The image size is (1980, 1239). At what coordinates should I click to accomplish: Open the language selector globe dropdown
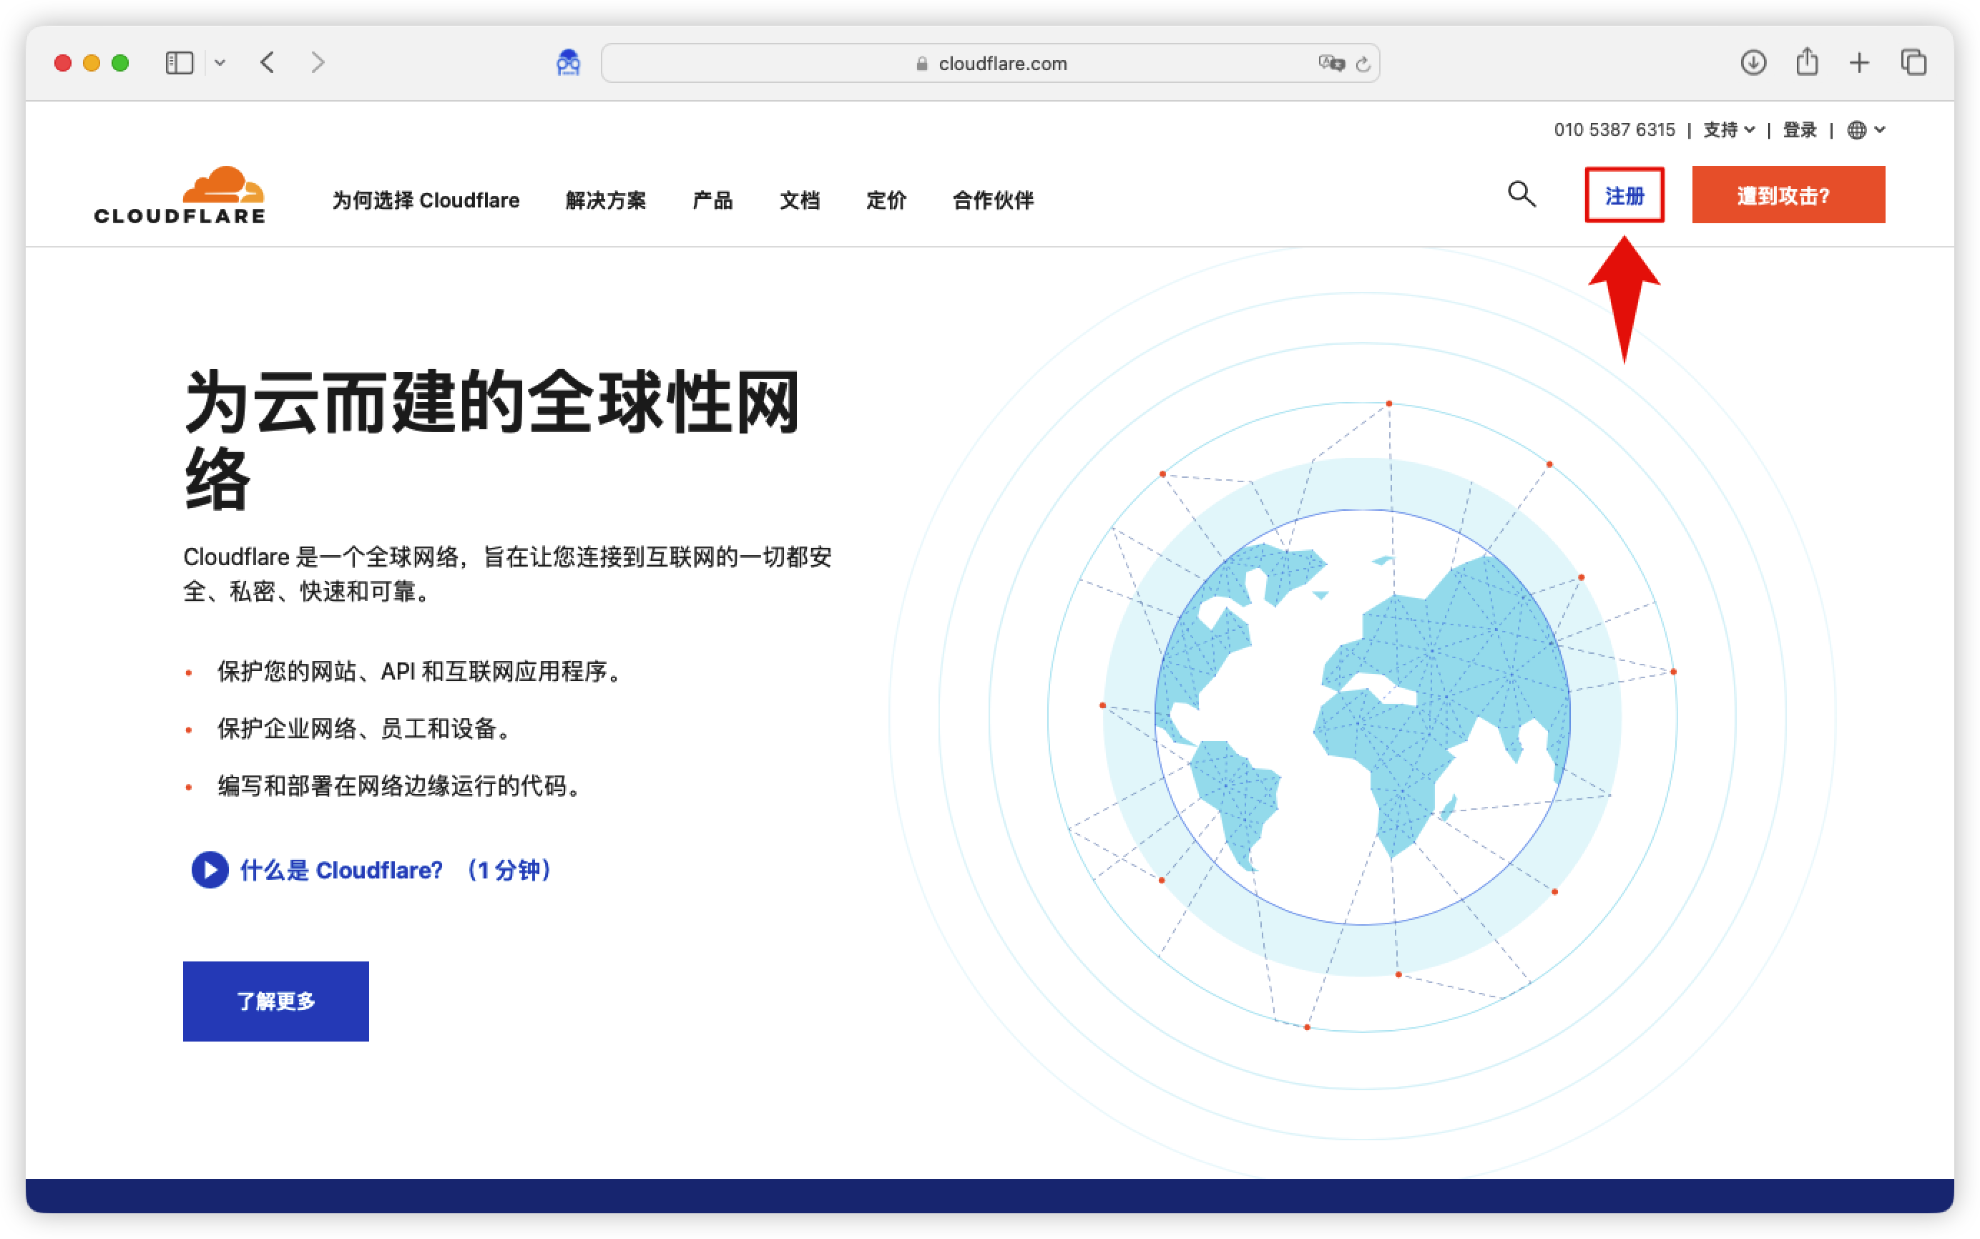point(1866,129)
